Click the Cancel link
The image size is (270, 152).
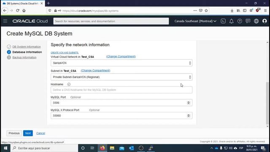(x=40, y=133)
